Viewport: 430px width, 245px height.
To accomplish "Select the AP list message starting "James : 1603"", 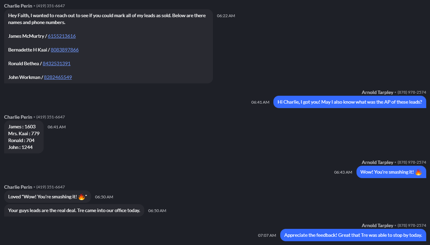I will point(24,137).
